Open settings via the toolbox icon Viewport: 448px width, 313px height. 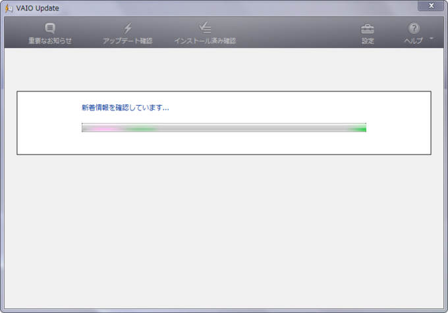[x=368, y=28]
